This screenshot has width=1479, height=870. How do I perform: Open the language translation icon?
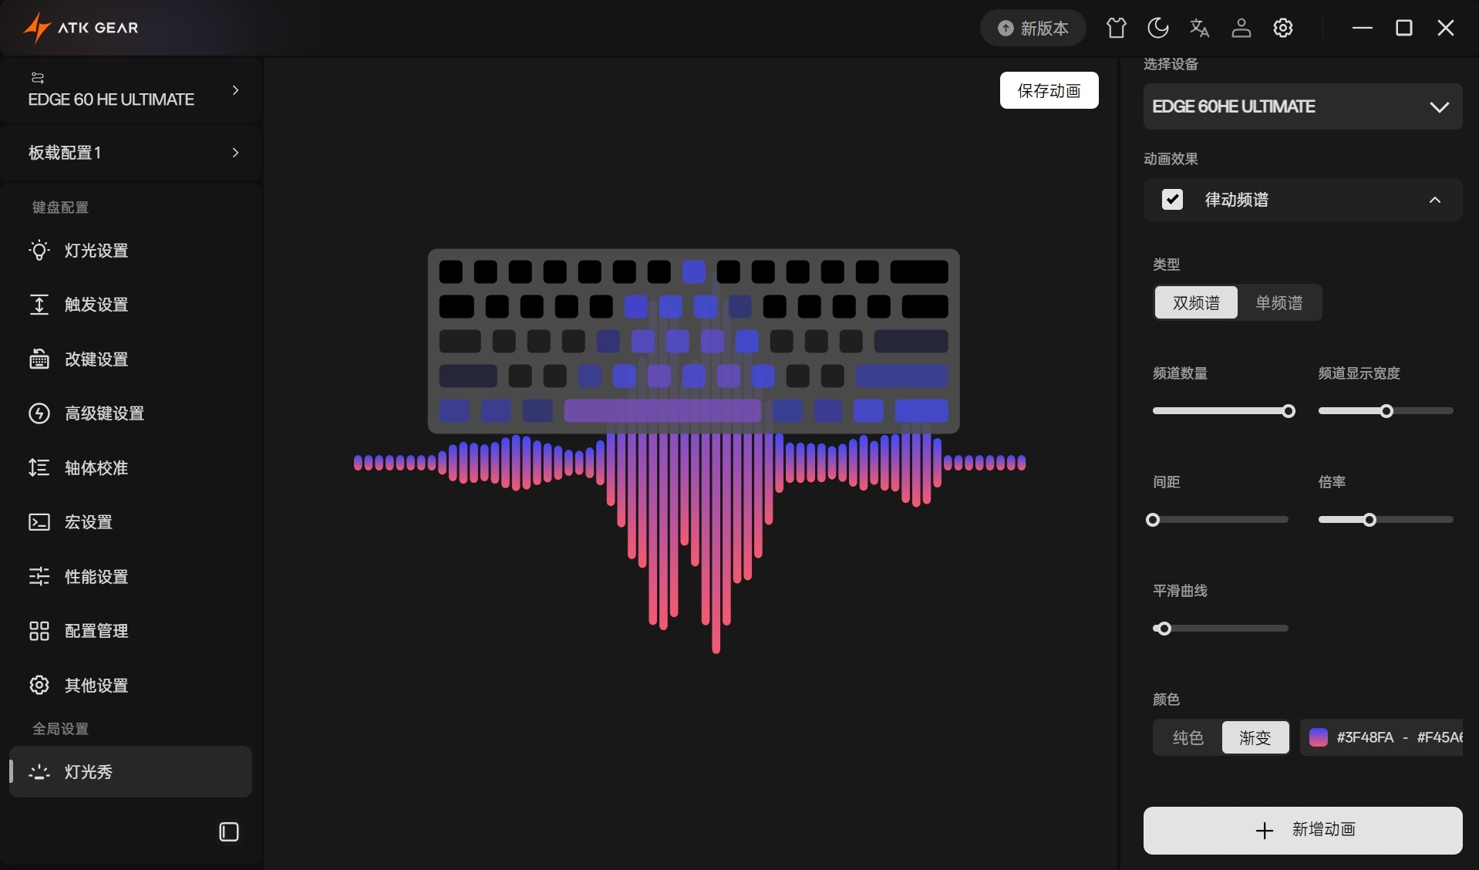coord(1199,29)
